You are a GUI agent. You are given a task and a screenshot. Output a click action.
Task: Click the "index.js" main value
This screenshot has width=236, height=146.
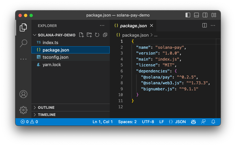(x=167, y=59)
